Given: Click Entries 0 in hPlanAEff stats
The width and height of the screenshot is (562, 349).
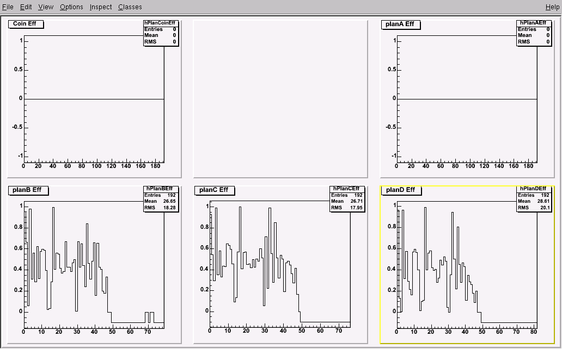Looking at the screenshot, I should click(533, 29).
